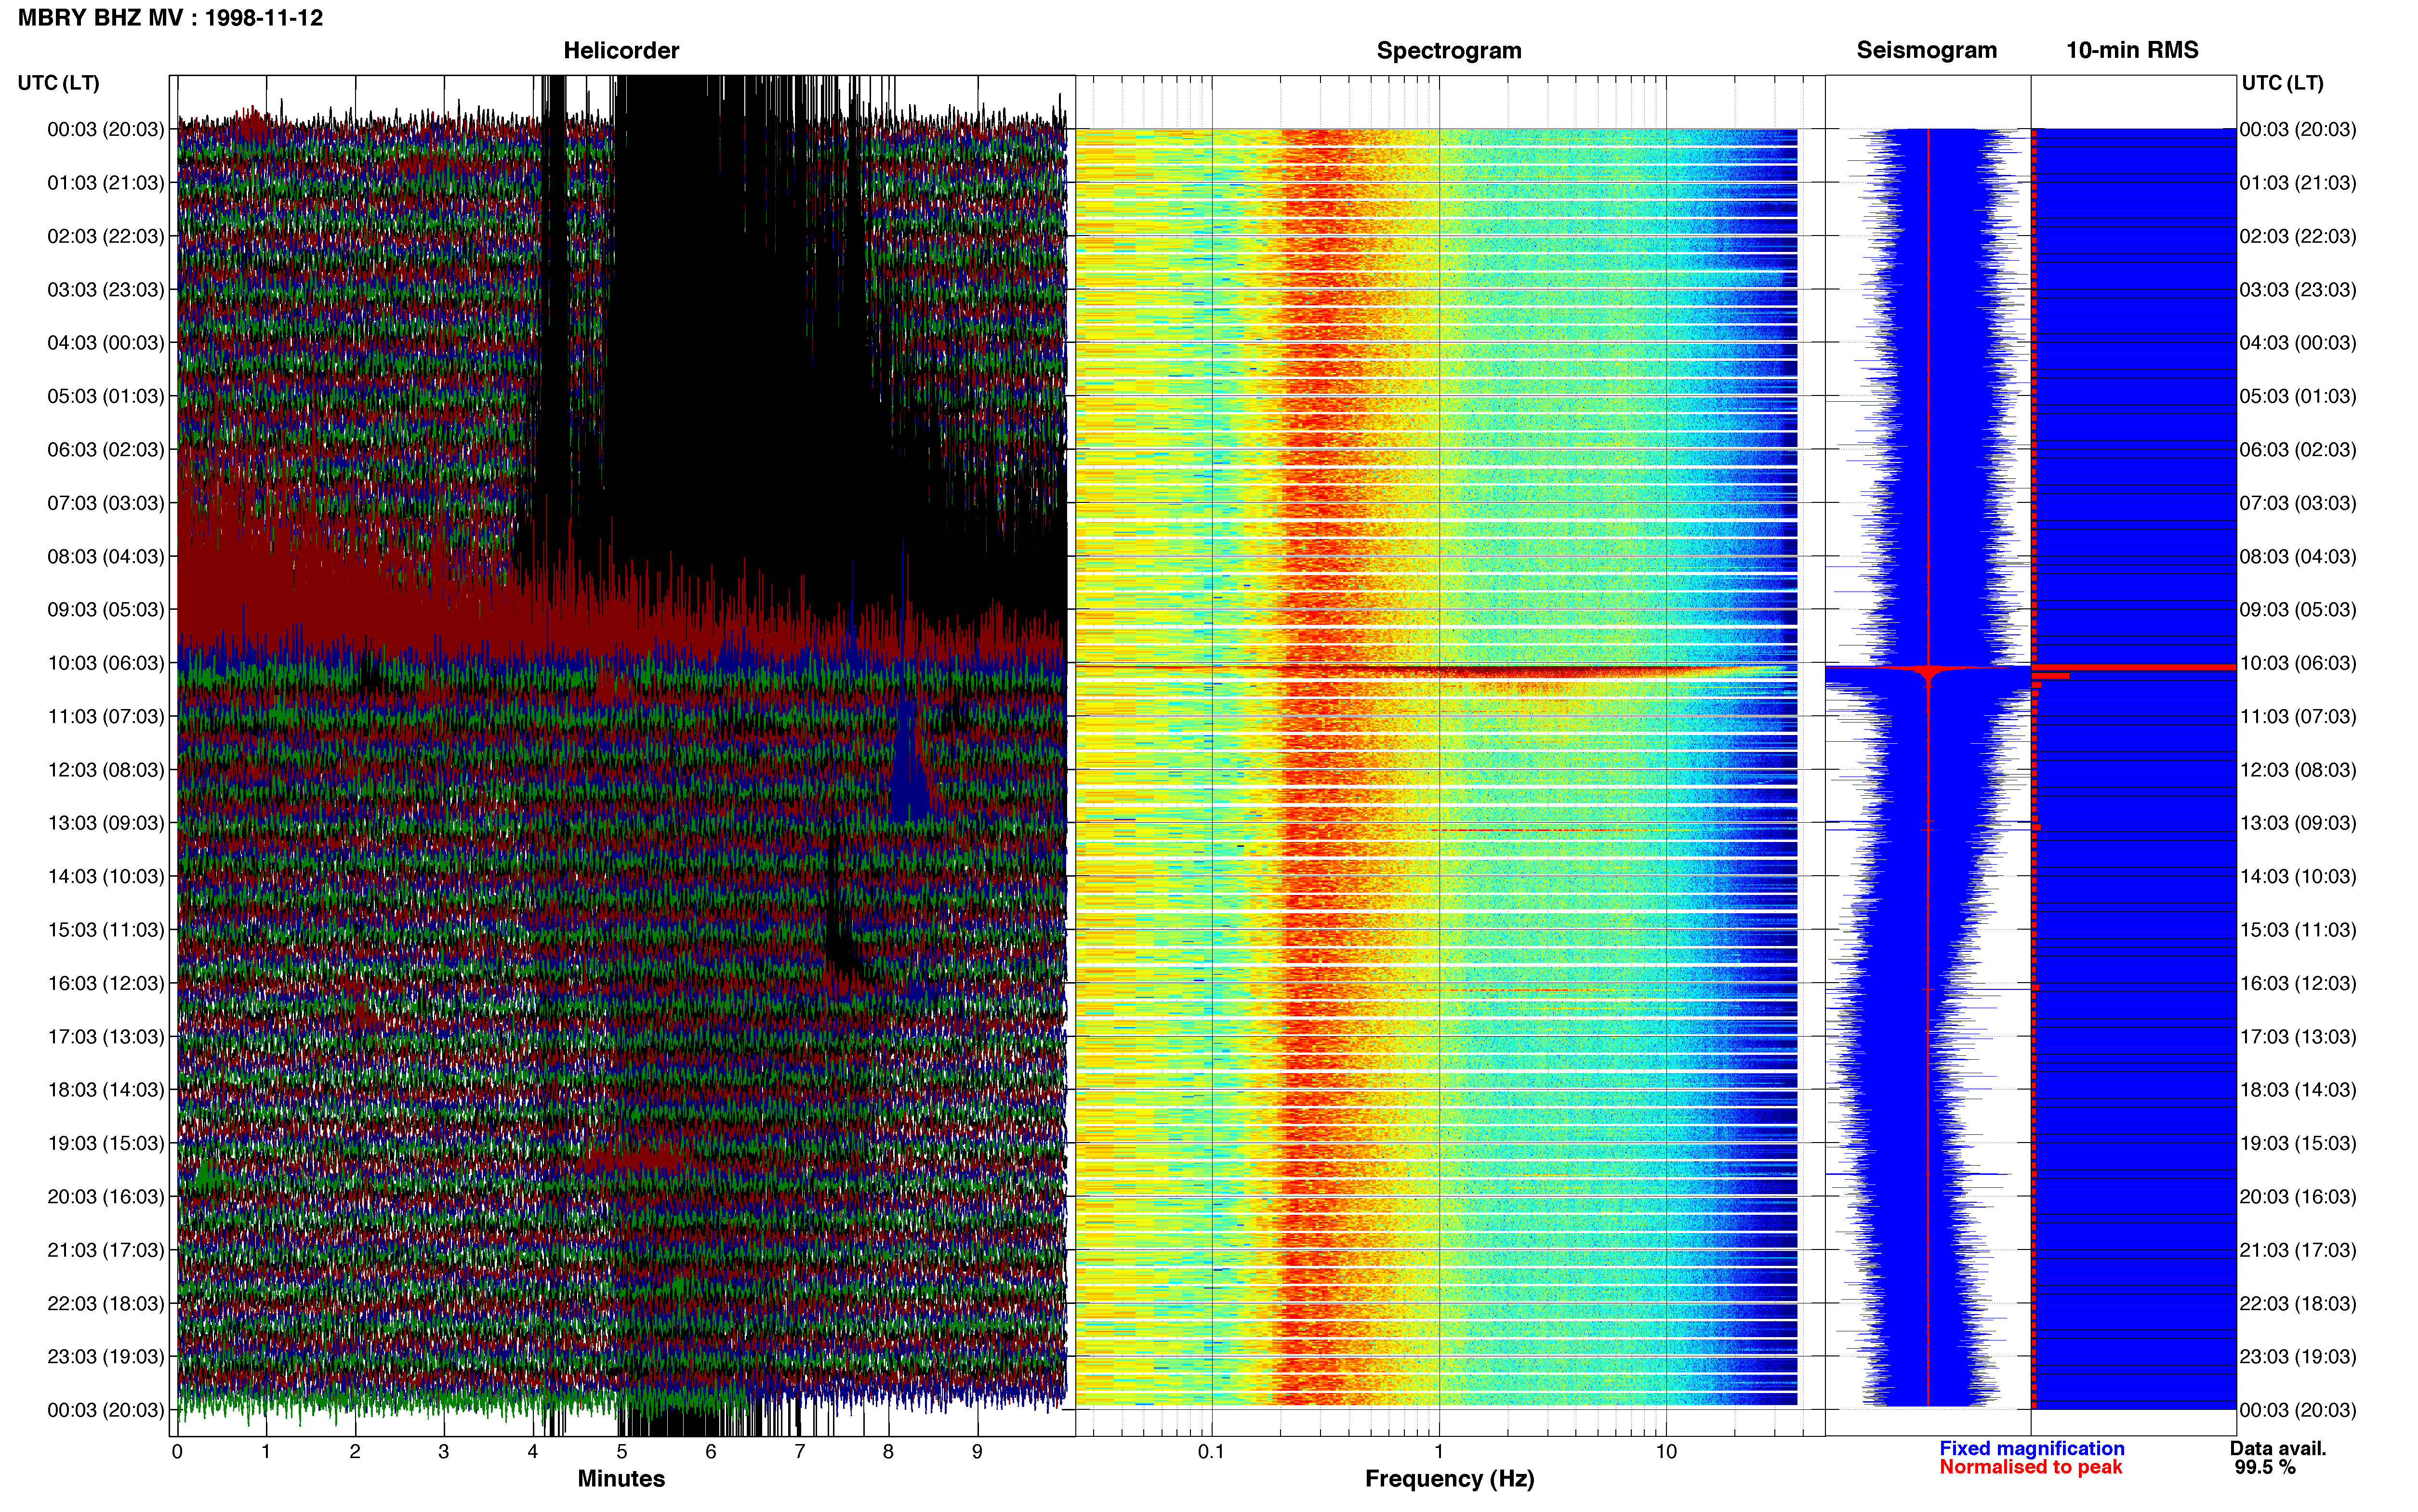Click the 10-min RMS heading
The image size is (2418, 1512).
[x=2132, y=50]
